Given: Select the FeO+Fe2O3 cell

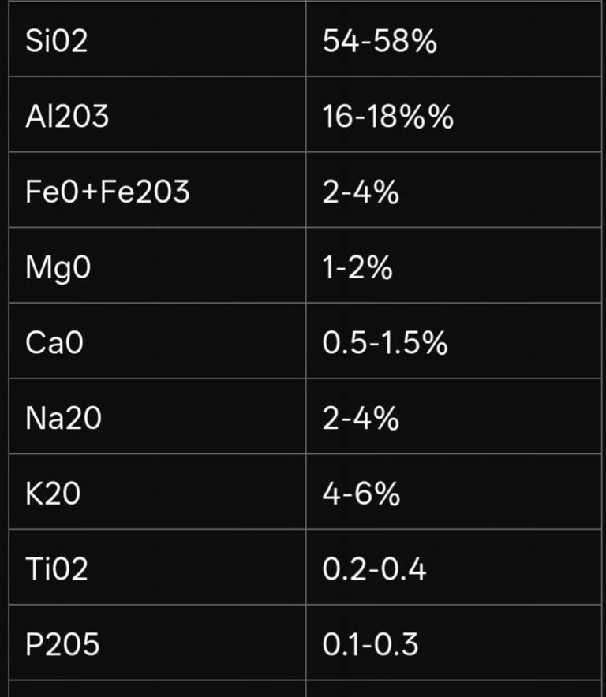Looking at the screenshot, I should click(x=158, y=190).
